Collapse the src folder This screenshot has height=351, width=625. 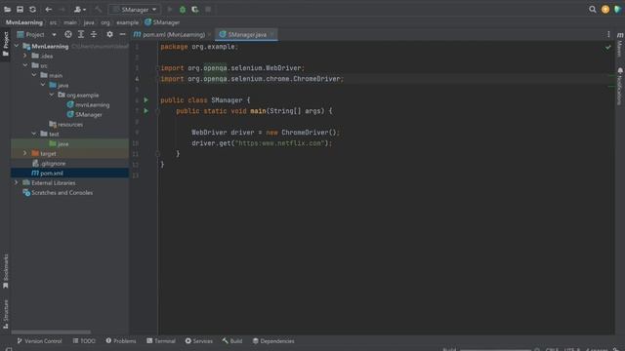point(25,65)
